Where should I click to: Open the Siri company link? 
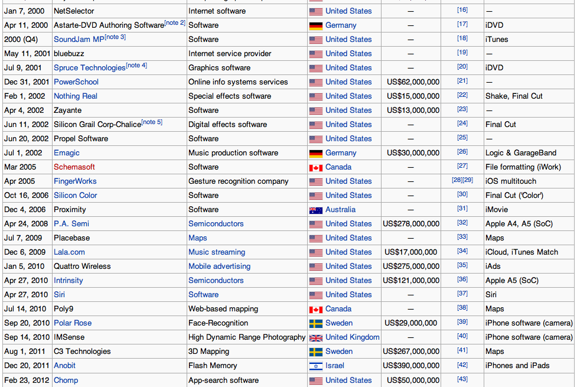coord(59,295)
